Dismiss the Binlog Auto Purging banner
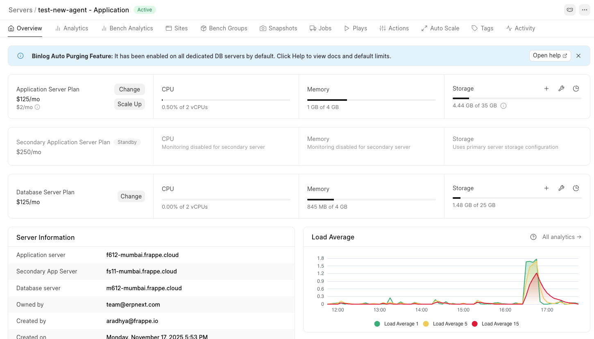This screenshot has height=339, width=594. click(x=578, y=56)
